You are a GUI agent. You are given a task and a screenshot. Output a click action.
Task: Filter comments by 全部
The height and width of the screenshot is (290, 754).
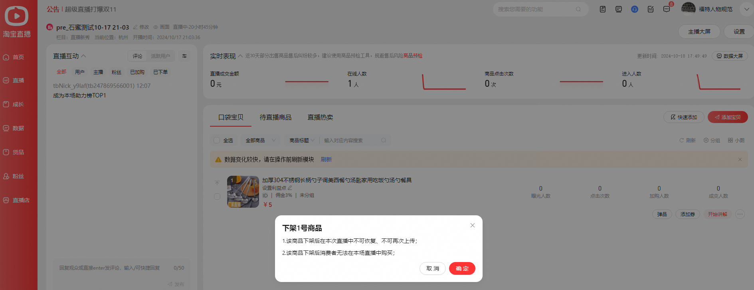tap(61, 72)
